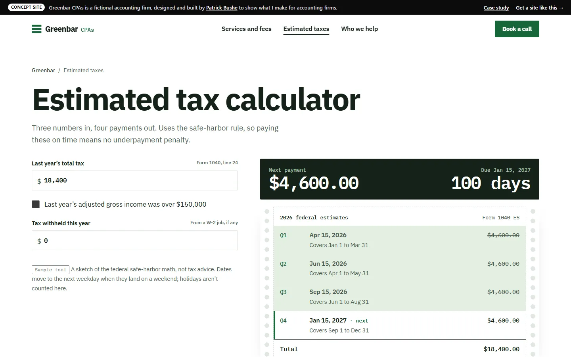Go to Who we help
The width and height of the screenshot is (571, 357).
(359, 29)
